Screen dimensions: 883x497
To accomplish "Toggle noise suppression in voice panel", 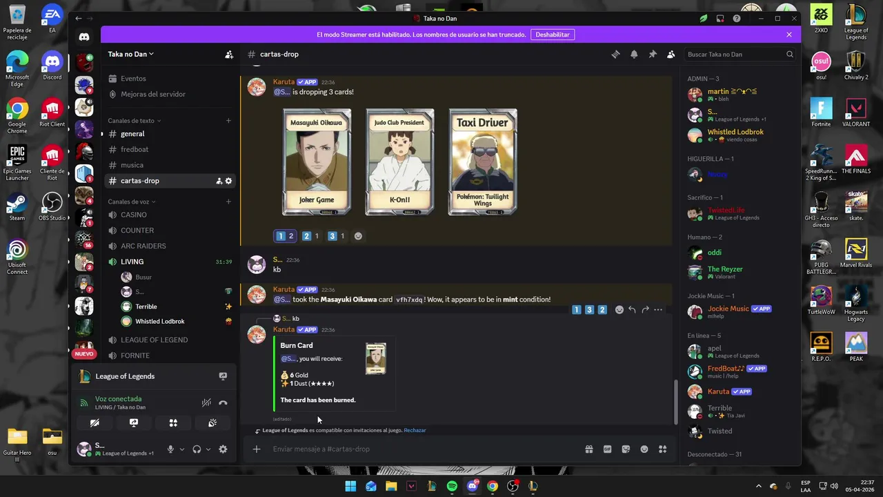I will coord(206,402).
